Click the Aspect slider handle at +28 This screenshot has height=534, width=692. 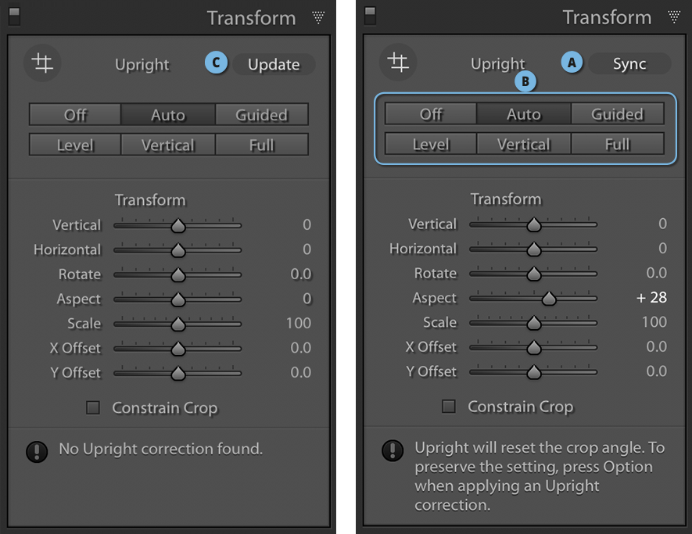(x=549, y=299)
